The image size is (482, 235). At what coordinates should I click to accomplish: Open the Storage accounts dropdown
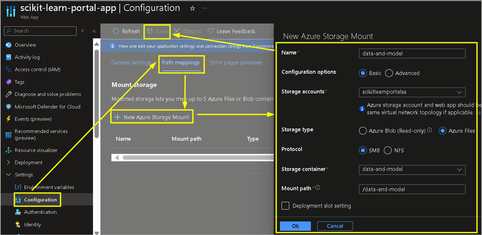[x=412, y=92]
